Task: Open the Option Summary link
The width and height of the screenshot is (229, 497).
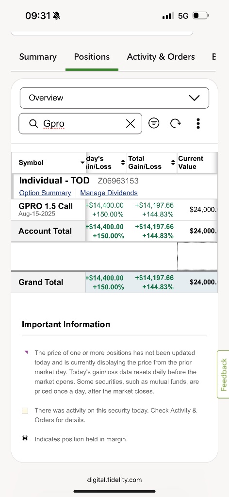Action: (x=45, y=193)
